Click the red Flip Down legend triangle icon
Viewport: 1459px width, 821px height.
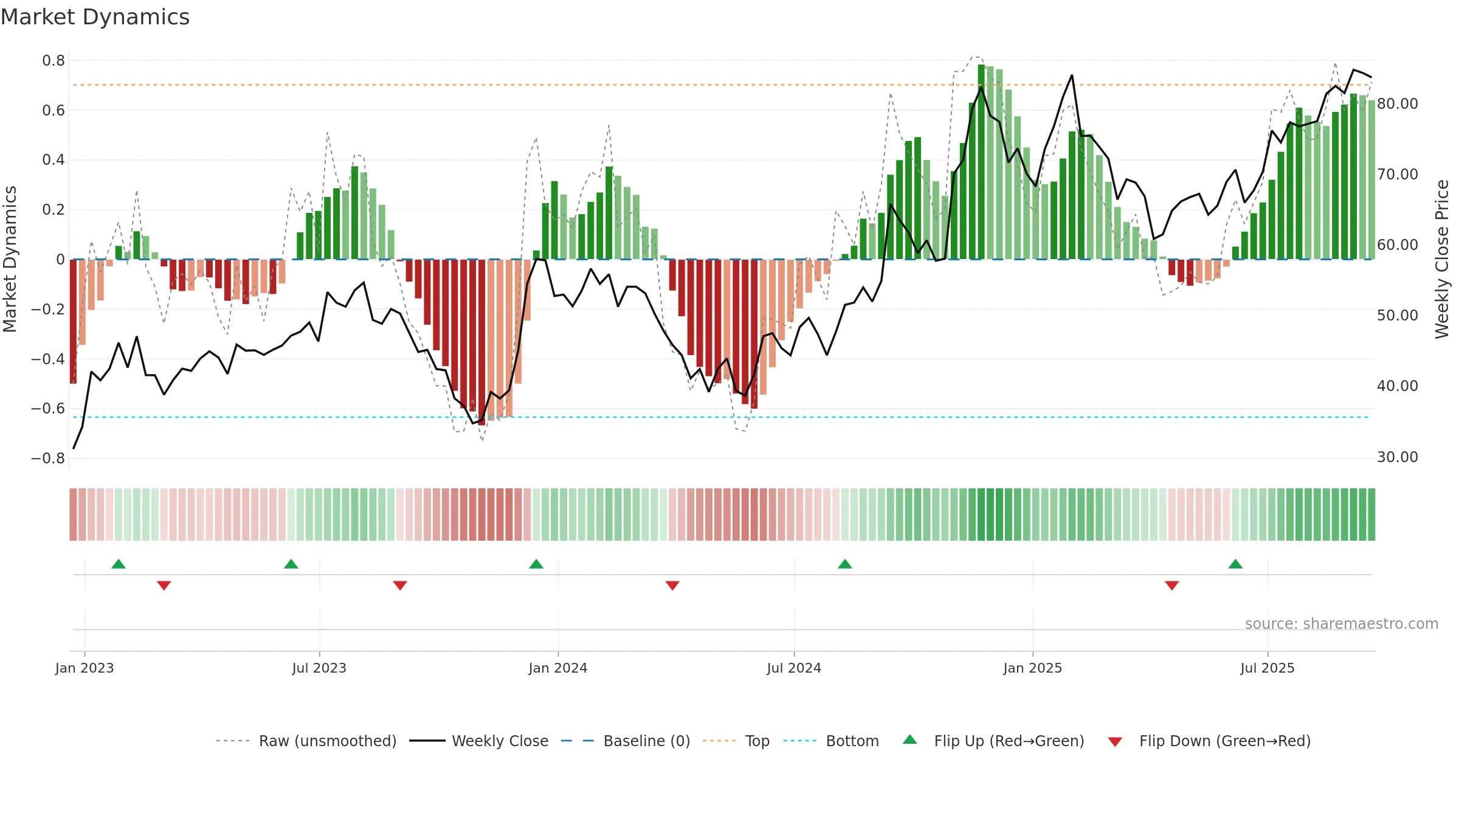1115,742
